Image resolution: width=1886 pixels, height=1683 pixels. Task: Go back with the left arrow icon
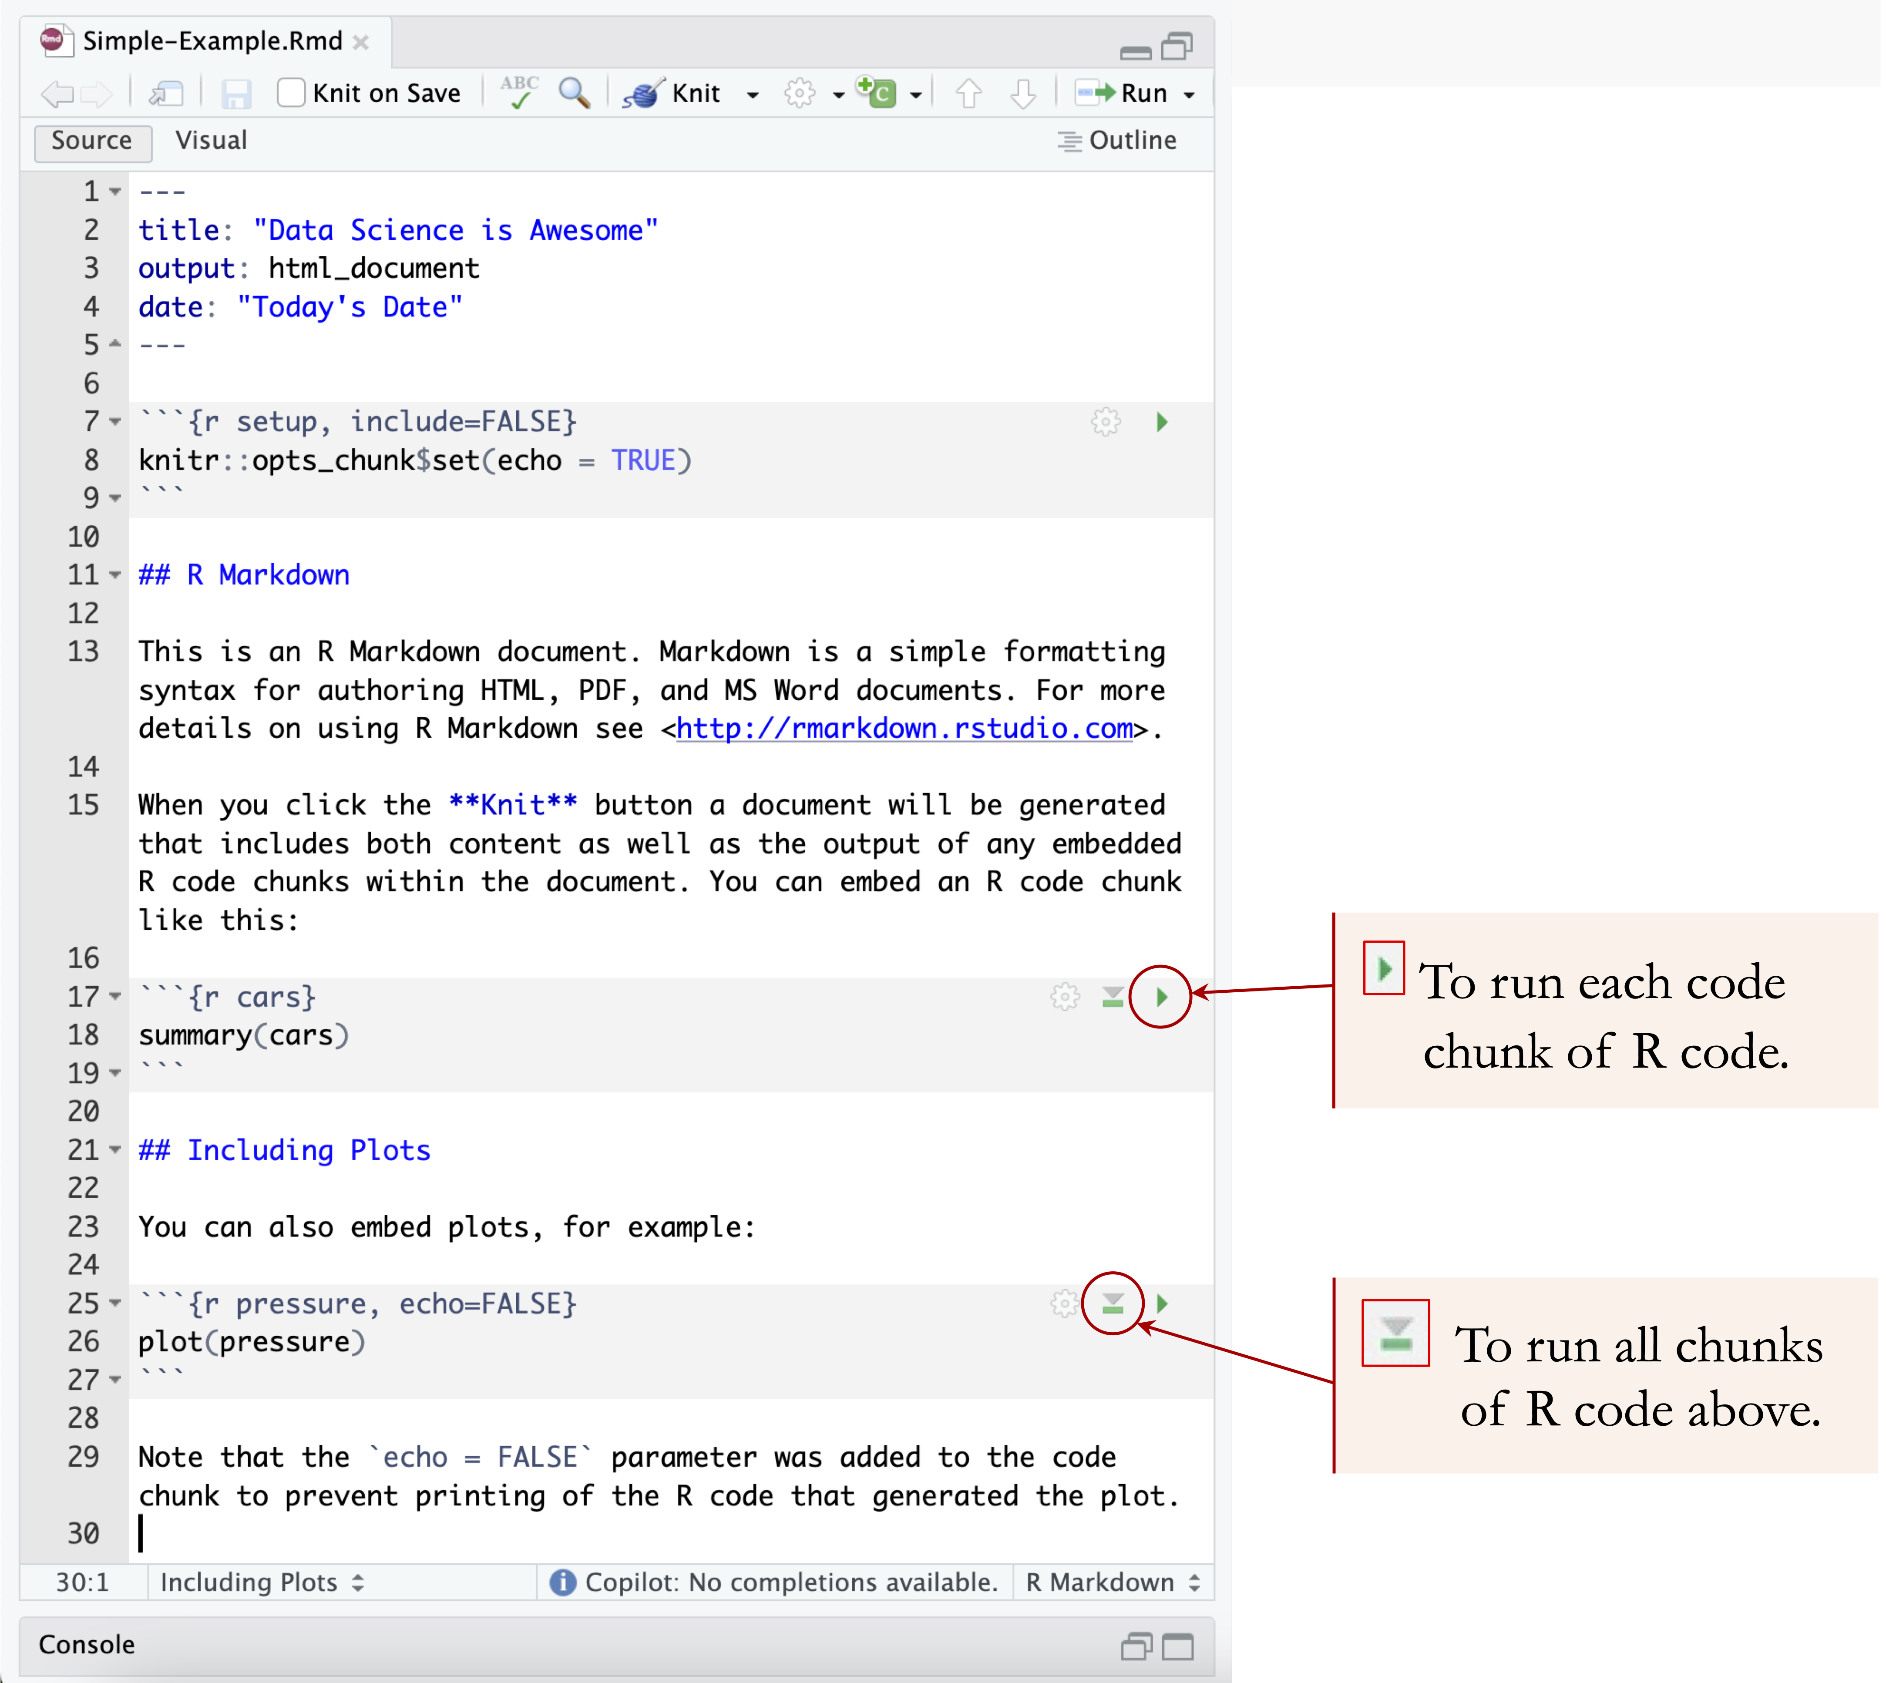tap(57, 94)
